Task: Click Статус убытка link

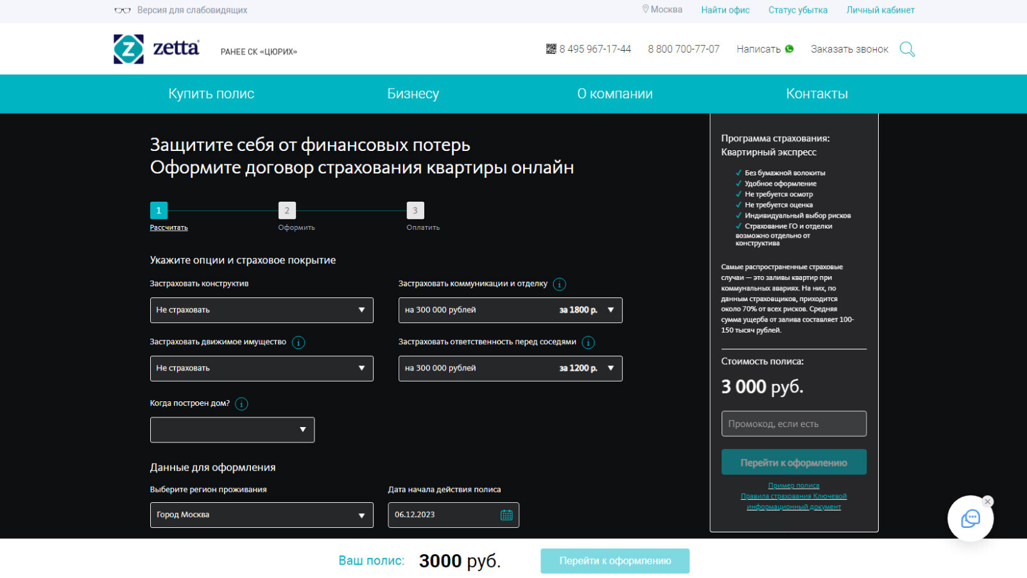Action: tap(798, 10)
